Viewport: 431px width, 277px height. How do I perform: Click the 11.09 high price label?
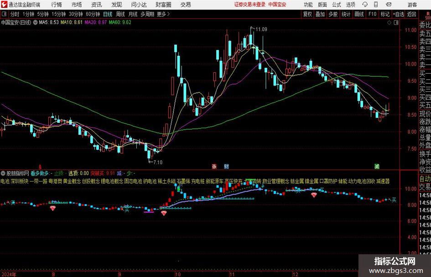click(x=261, y=30)
